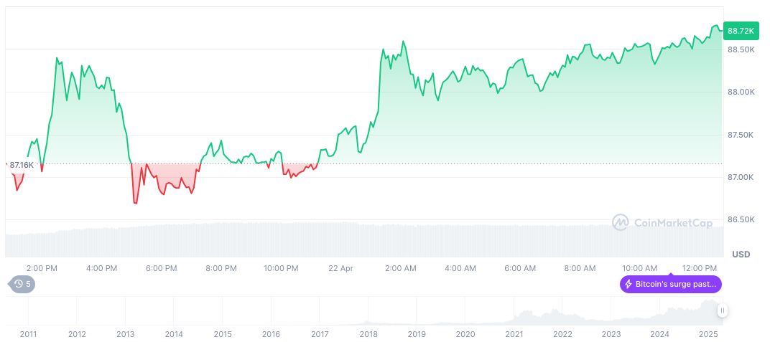Click the 10:00 AM time axis label
Viewport: 770px width, 342px height.
pyautogui.click(x=640, y=268)
